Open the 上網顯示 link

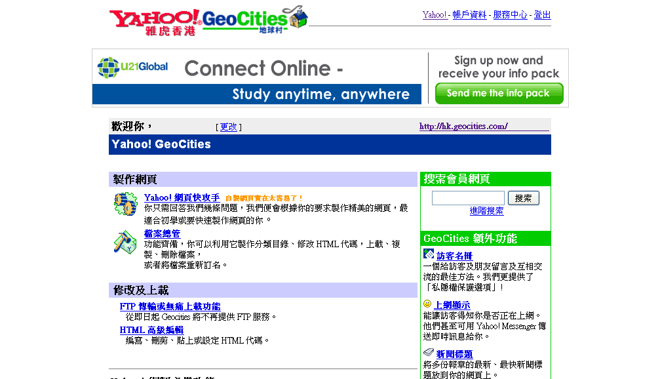coord(452,305)
